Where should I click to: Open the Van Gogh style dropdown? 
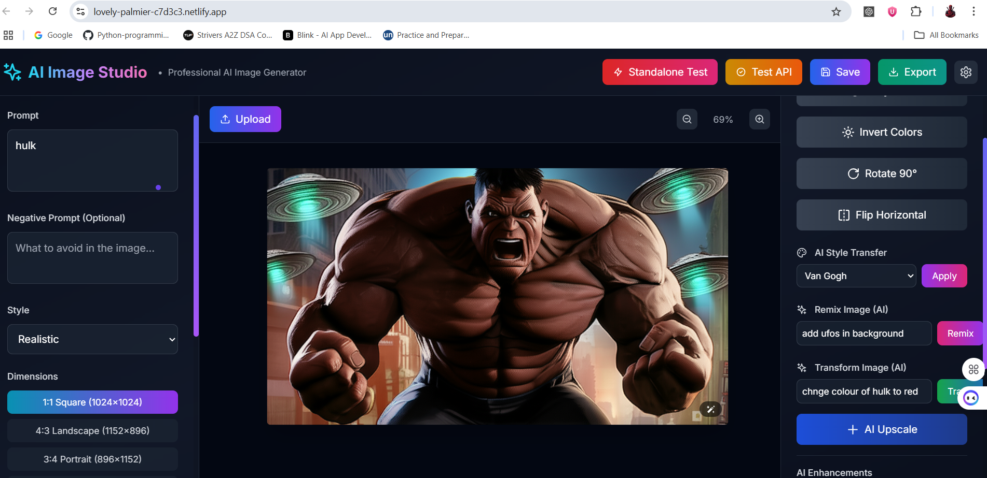pos(856,276)
